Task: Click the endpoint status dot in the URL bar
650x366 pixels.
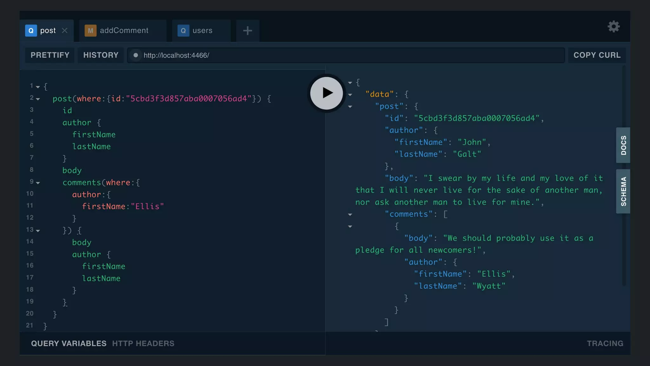Action: pyautogui.click(x=136, y=55)
